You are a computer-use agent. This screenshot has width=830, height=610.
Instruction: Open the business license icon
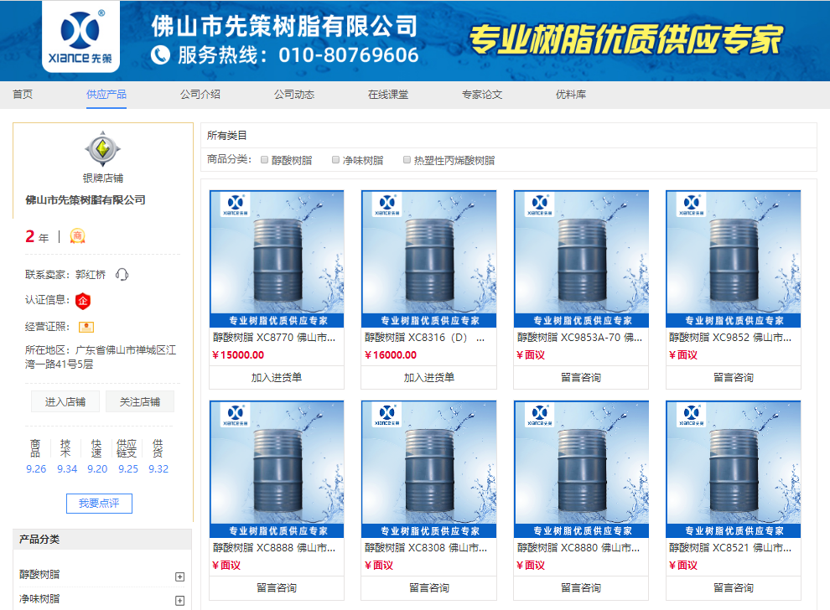pyautogui.click(x=86, y=327)
